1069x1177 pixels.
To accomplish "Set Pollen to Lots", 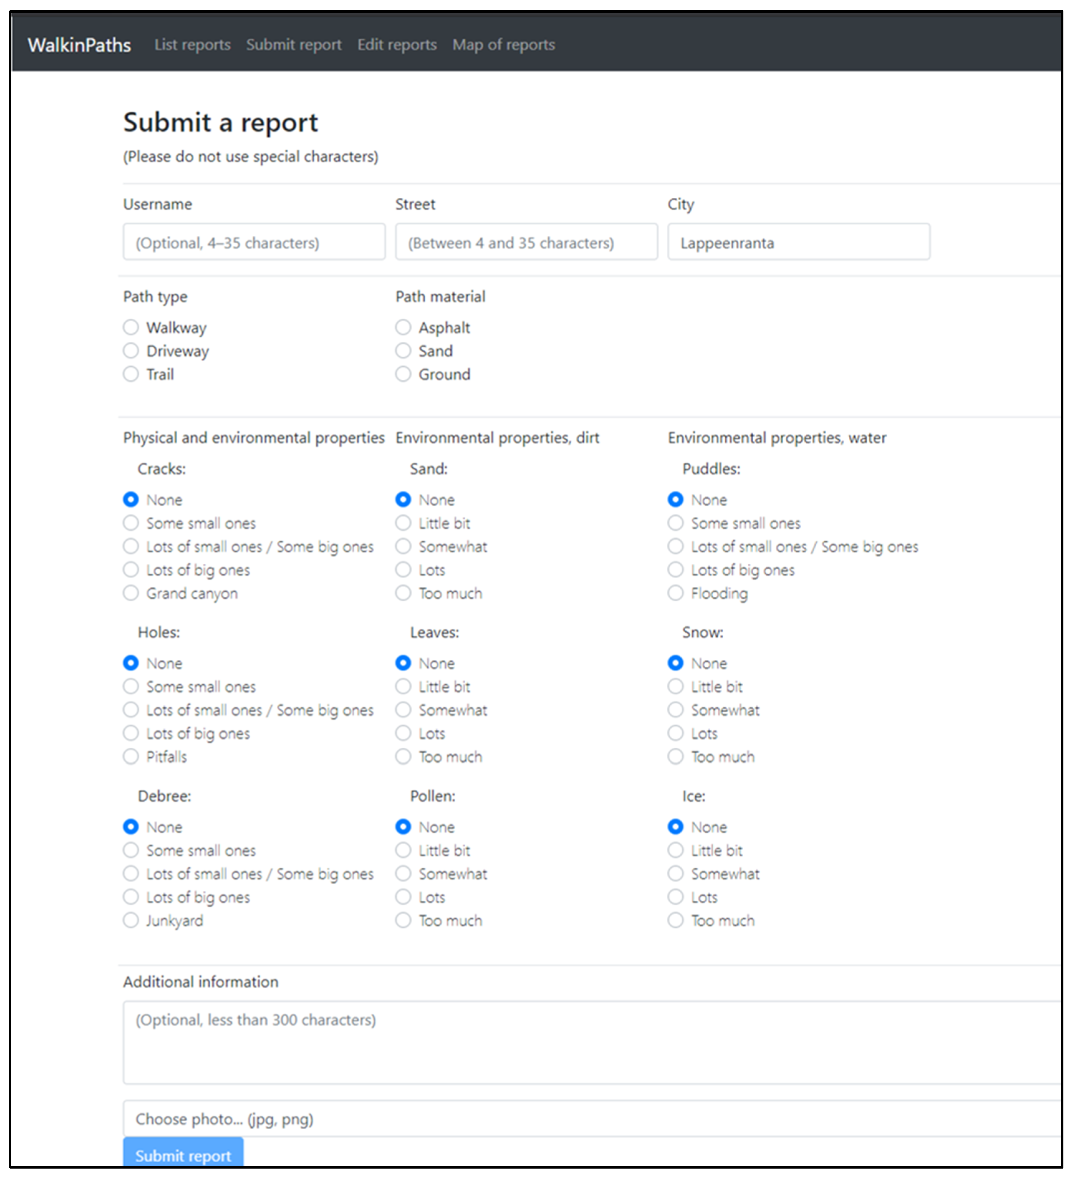I will tap(403, 897).
